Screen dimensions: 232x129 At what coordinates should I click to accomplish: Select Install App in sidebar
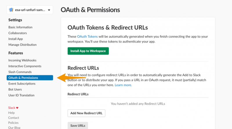click(x=16, y=39)
